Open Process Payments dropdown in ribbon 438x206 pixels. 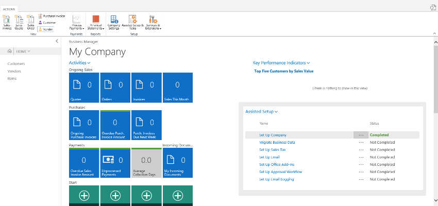click(76, 23)
